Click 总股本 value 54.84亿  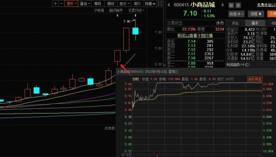[248, 54]
